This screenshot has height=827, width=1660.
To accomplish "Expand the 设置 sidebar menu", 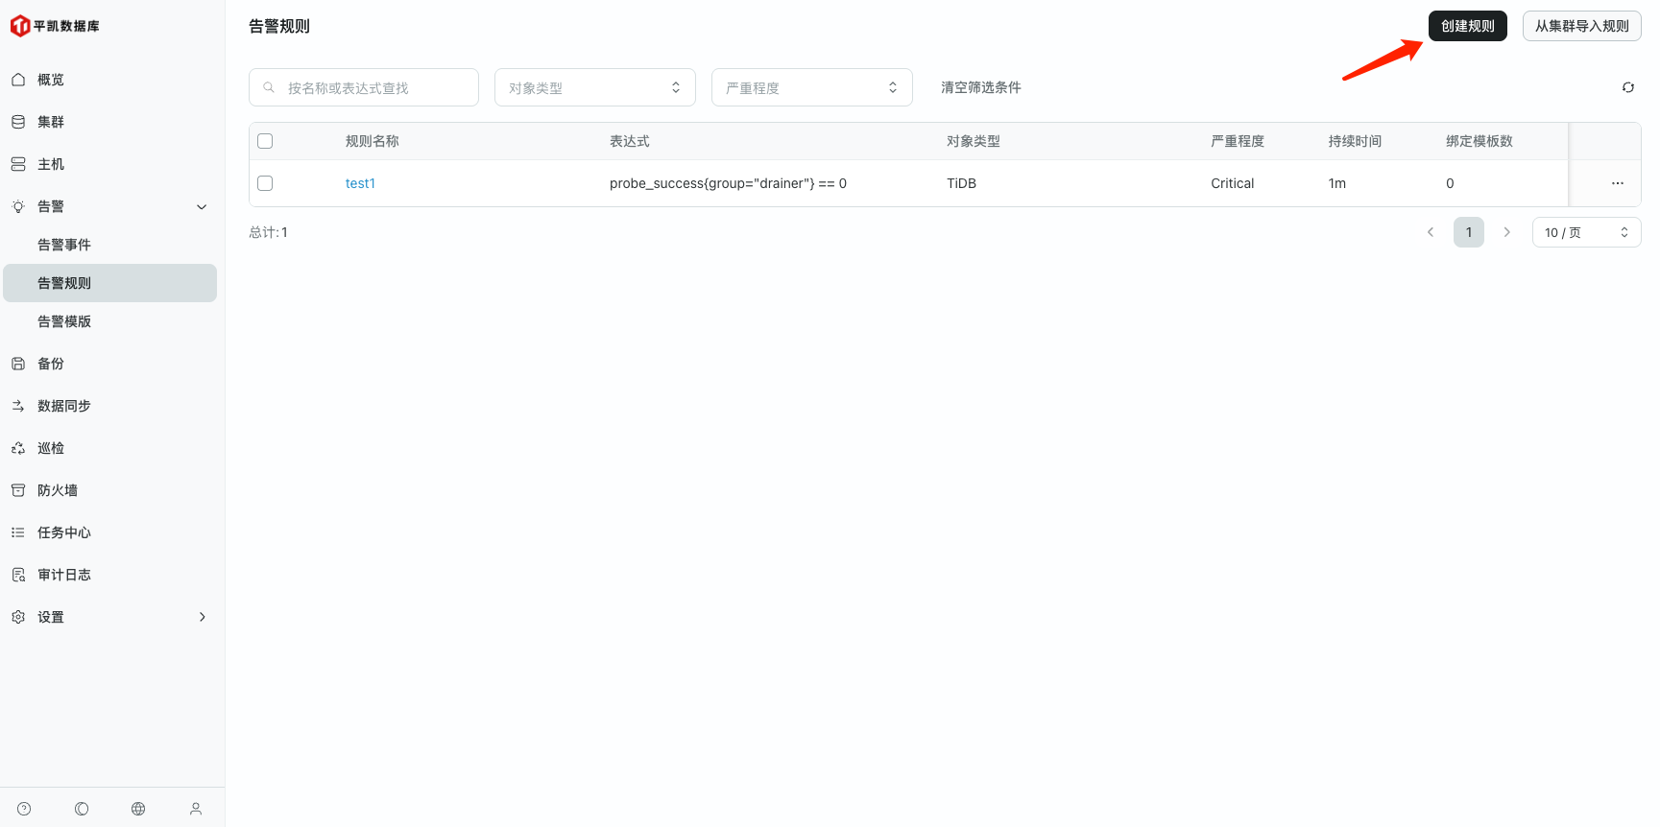I will pos(110,617).
